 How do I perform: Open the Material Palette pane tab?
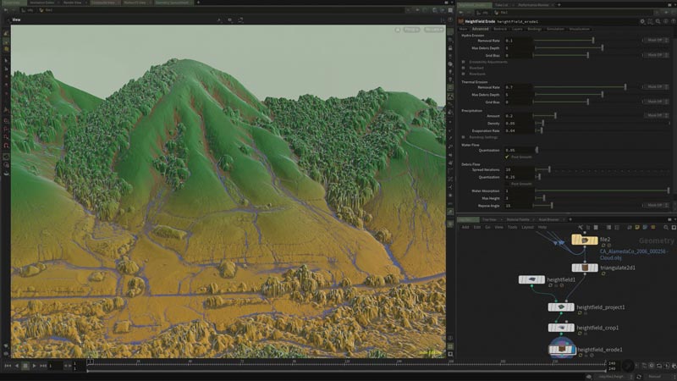pos(518,219)
